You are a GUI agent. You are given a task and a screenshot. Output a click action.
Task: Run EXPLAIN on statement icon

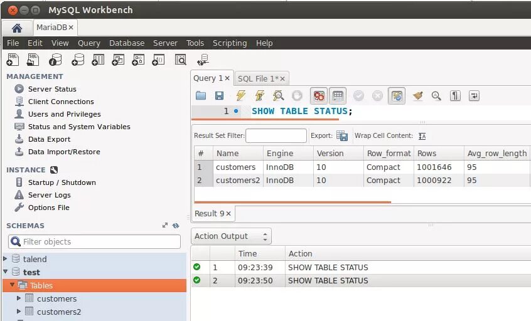coord(279,96)
